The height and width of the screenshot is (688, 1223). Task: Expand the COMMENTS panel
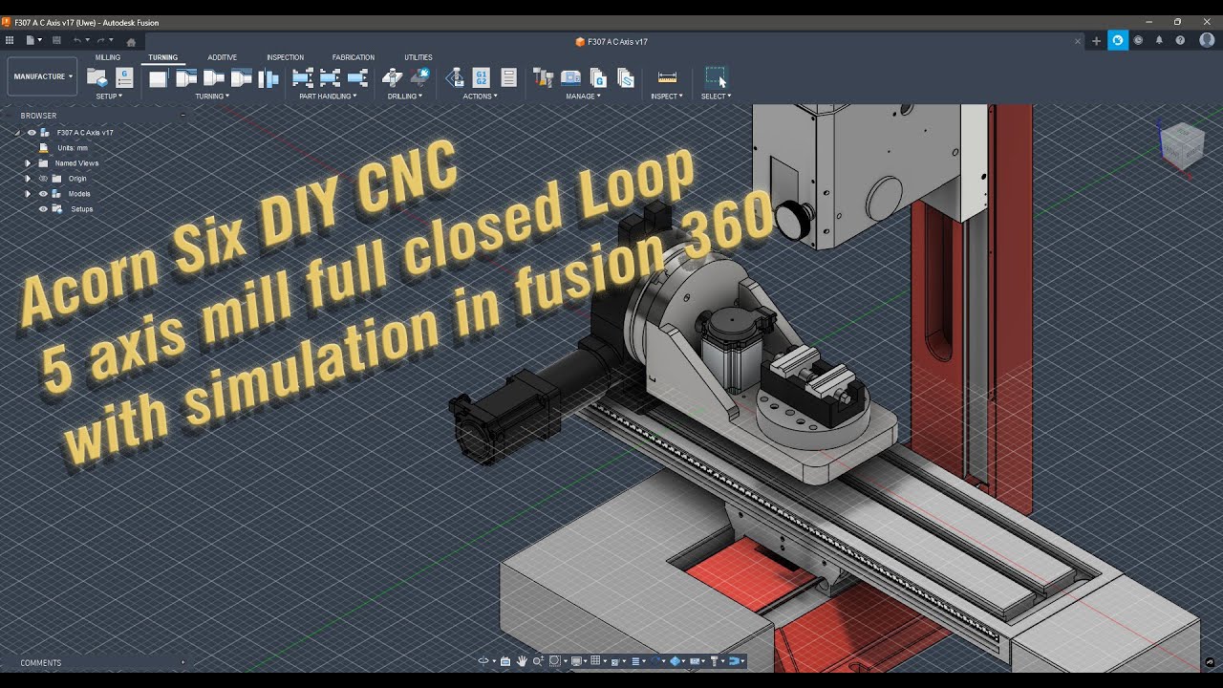(x=182, y=662)
